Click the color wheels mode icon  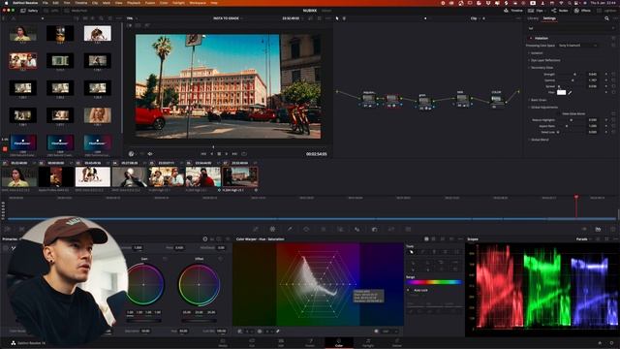pyautogui.click(x=204, y=239)
